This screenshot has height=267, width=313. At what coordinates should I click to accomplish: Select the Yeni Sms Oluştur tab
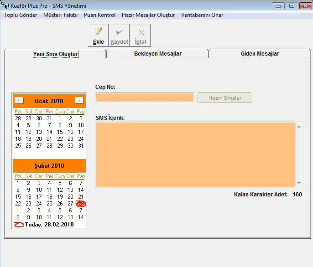56,54
